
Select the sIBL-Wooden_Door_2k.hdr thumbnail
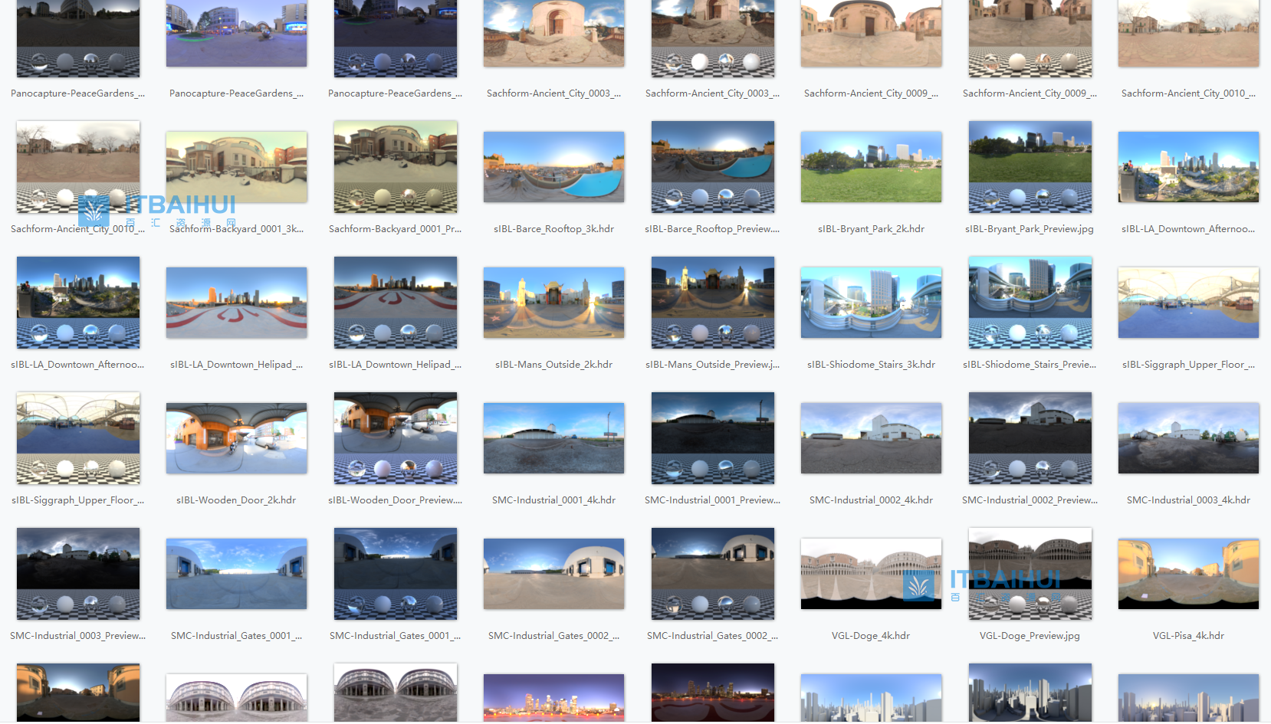click(x=237, y=438)
